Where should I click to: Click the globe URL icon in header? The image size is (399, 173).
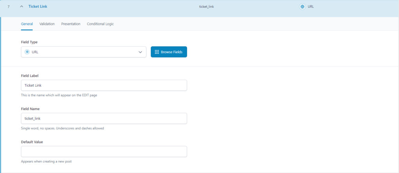pyautogui.click(x=302, y=7)
